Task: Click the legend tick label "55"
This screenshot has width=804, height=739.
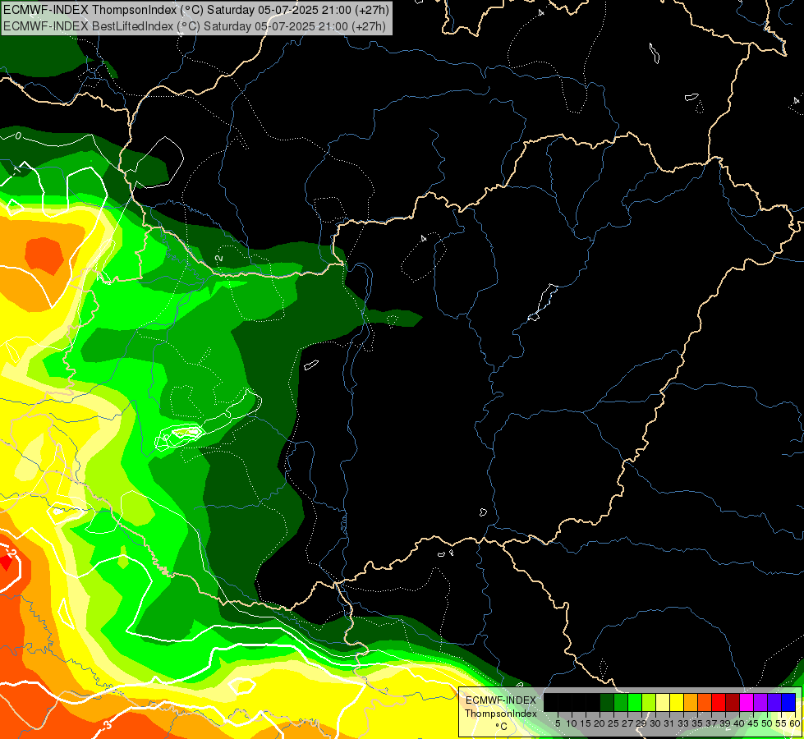Action: [781, 723]
